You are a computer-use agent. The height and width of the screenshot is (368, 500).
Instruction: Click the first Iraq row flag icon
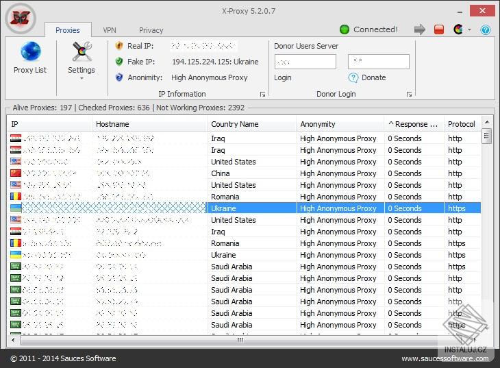pyautogui.click(x=16, y=138)
